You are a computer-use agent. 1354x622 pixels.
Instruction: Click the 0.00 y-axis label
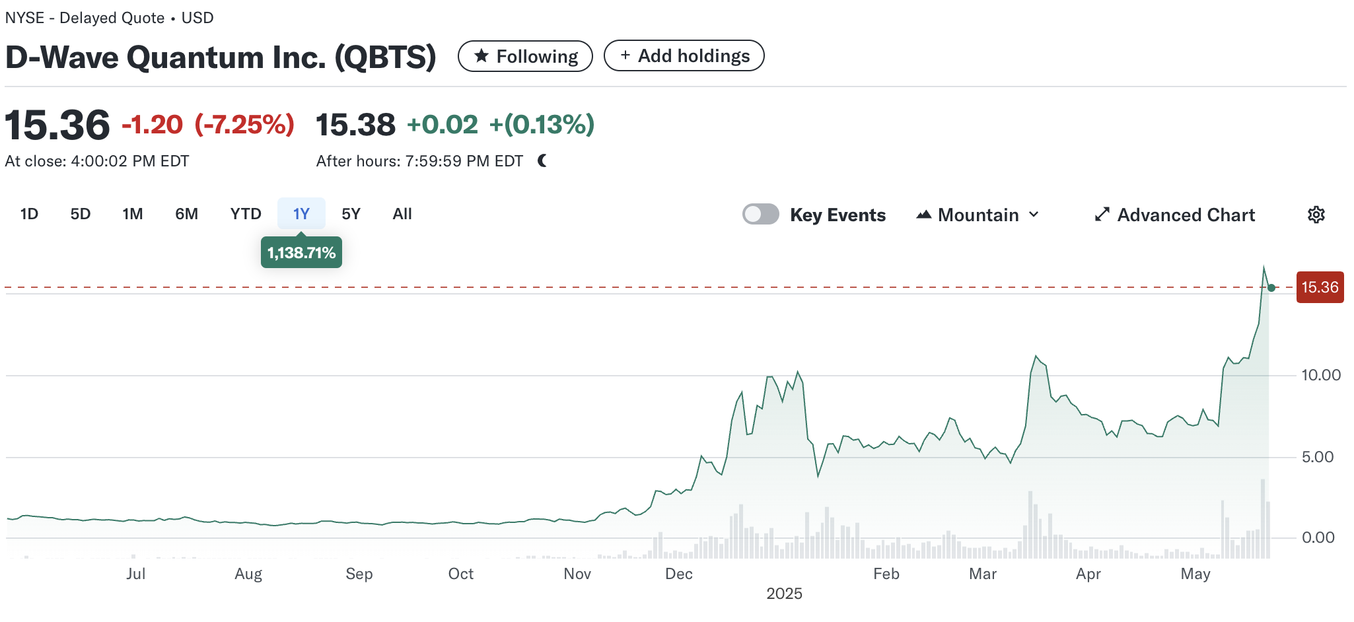pyautogui.click(x=1318, y=537)
